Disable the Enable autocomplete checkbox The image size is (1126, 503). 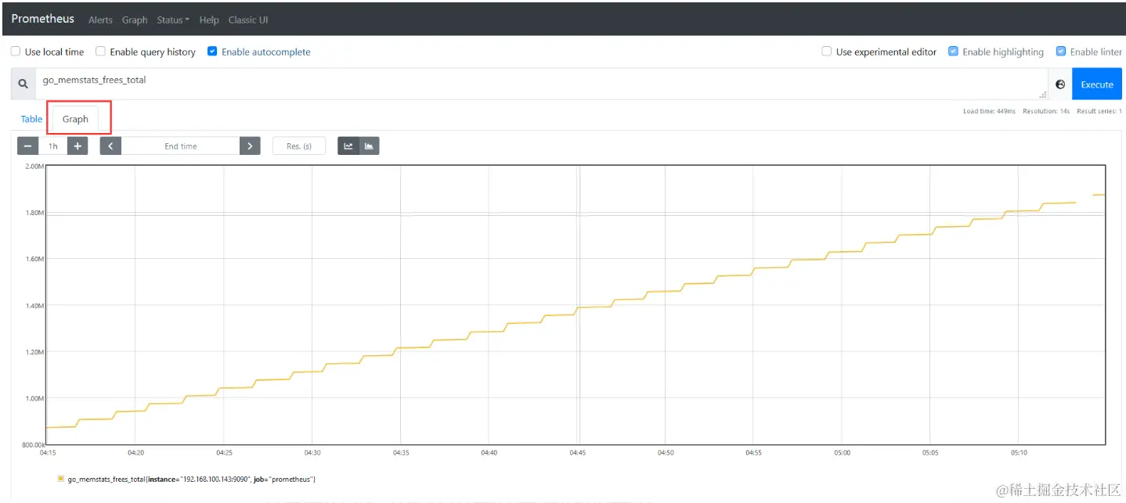pyautogui.click(x=212, y=52)
